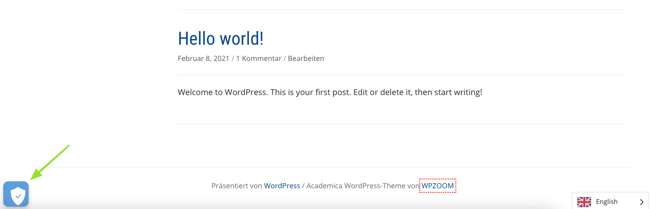Click the green arrow annotation

point(50,162)
